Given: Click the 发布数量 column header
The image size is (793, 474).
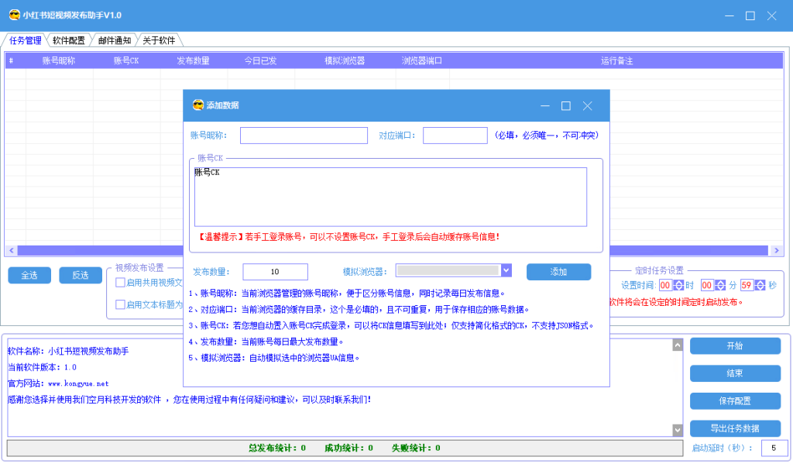Looking at the screenshot, I should click(x=193, y=60).
